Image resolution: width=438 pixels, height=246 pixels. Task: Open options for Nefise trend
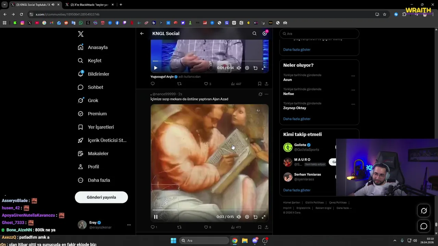tap(353, 90)
